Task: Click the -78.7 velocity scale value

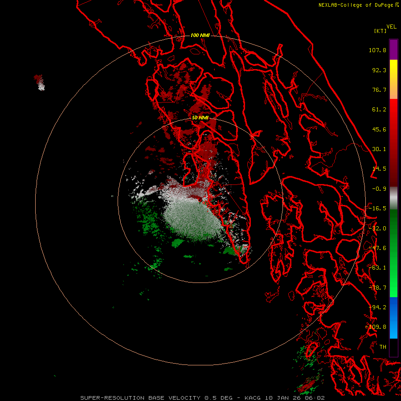Action: tap(377, 288)
